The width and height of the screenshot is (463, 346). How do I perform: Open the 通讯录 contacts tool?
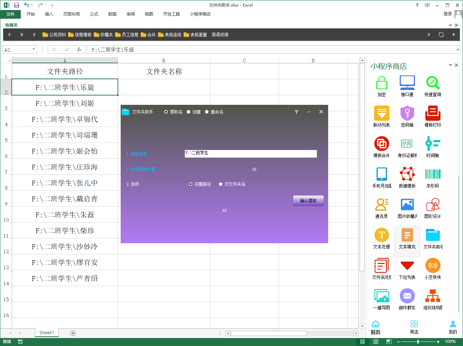[381, 208]
